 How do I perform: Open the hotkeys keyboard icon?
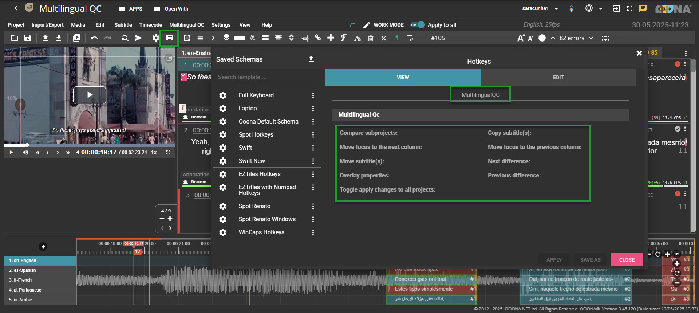pos(169,38)
